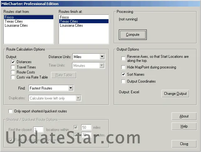Select Louisiana Cities in Routes finish at
201x152 pixels.
click(x=84, y=25)
